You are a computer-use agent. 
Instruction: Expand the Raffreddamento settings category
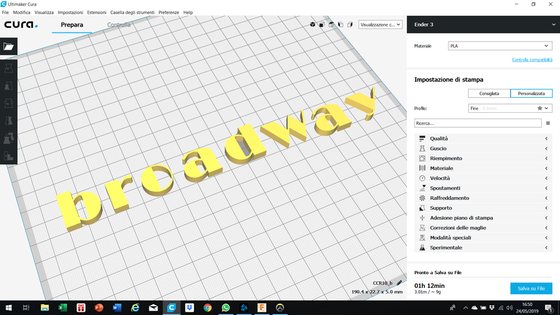pyautogui.click(x=483, y=198)
